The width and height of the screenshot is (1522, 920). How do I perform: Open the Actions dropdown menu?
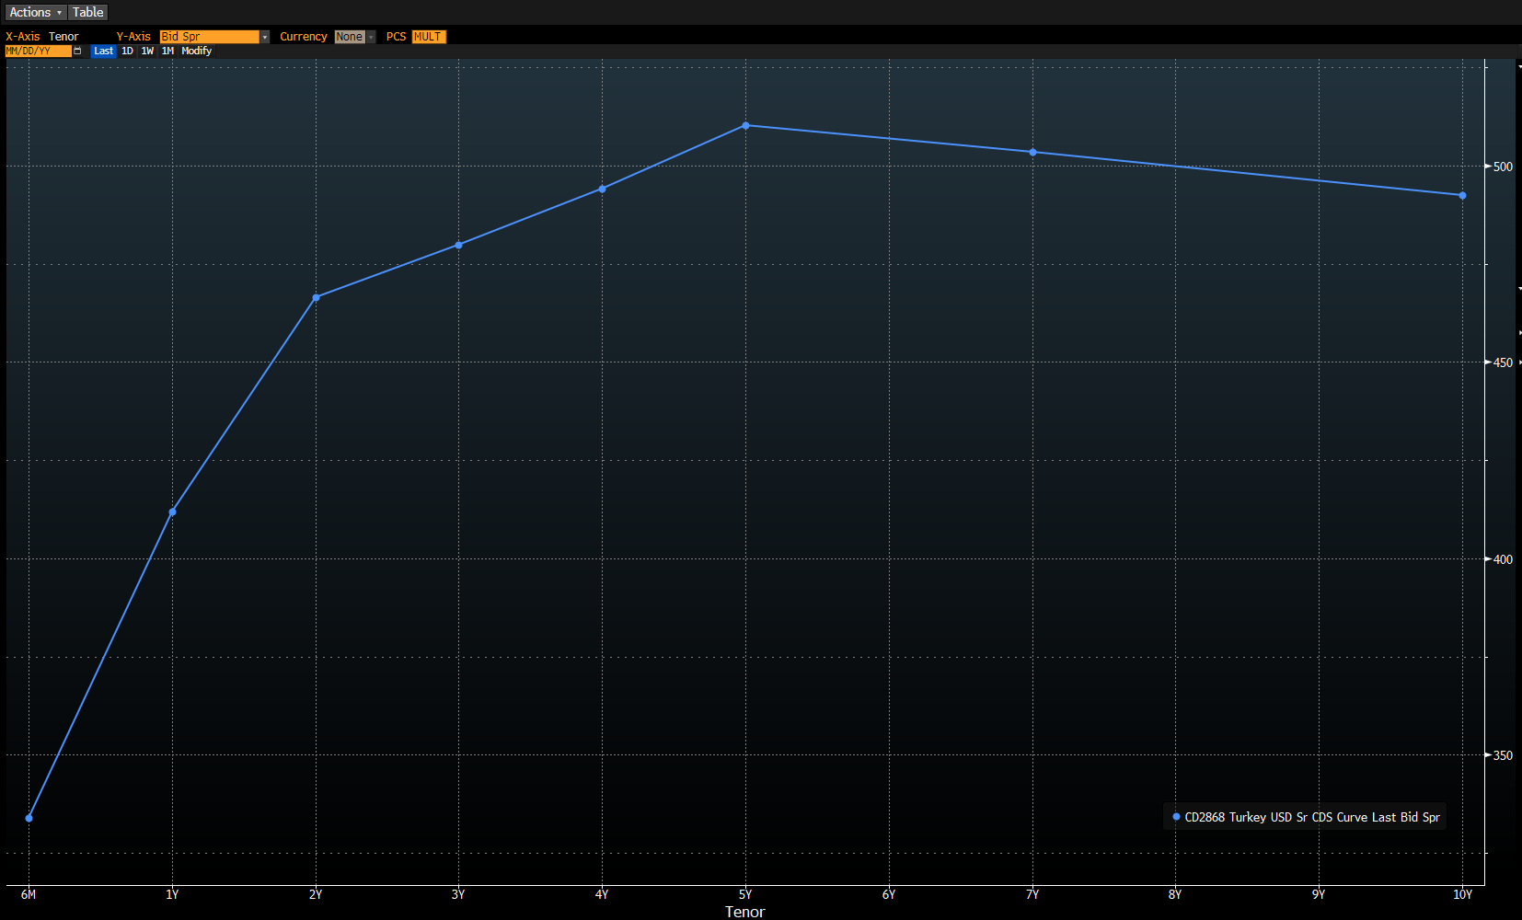tap(36, 12)
